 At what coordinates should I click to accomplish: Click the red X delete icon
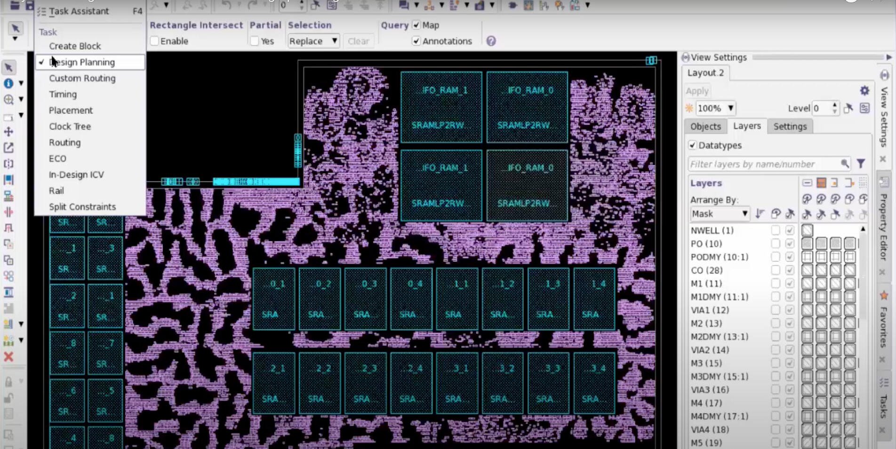click(x=8, y=357)
